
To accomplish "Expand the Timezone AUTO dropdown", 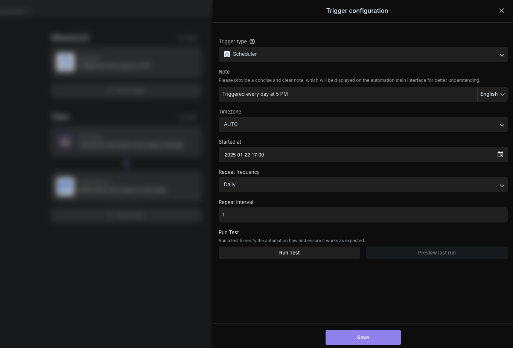I will [x=363, y=124].
